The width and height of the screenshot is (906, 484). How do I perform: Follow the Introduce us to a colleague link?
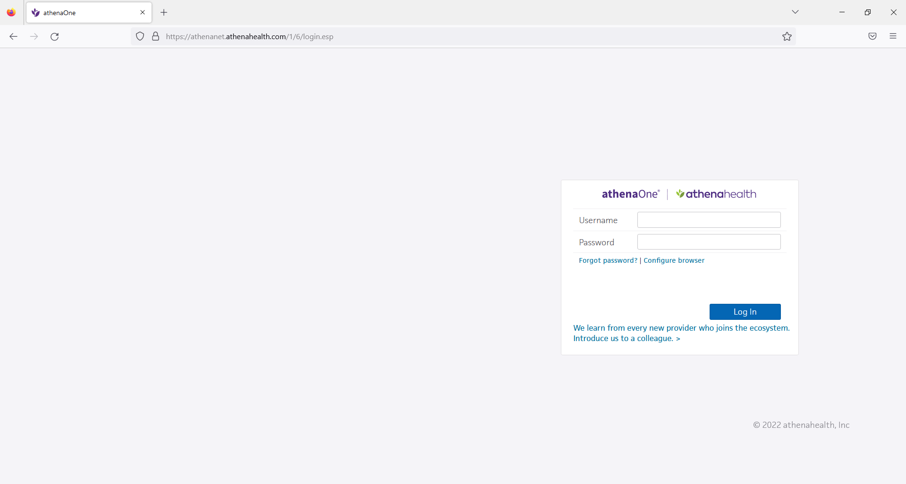[626, 338]
